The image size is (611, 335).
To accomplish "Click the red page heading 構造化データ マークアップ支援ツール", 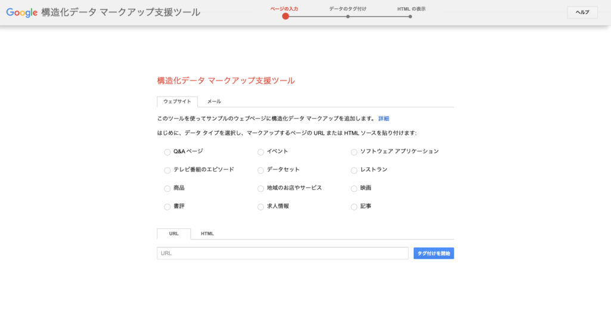I will pos(226,80).
